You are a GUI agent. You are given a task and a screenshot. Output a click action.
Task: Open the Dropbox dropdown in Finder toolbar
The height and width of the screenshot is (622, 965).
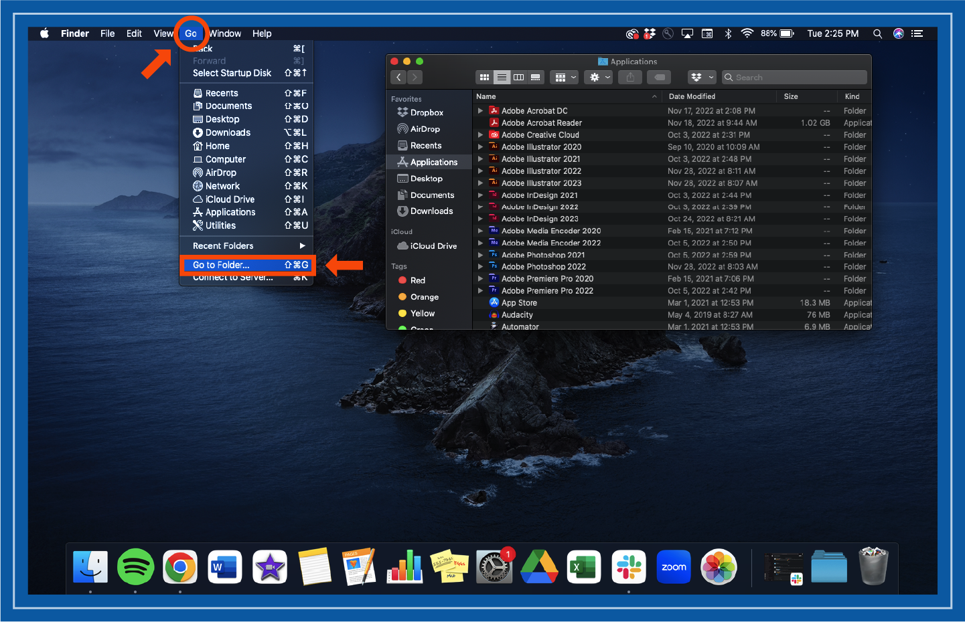click(702, 78)
